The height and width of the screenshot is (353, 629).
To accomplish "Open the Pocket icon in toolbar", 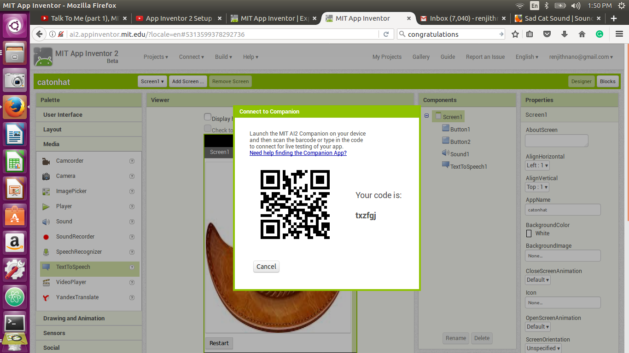I will pyautogui.click(x=547, y=34).
